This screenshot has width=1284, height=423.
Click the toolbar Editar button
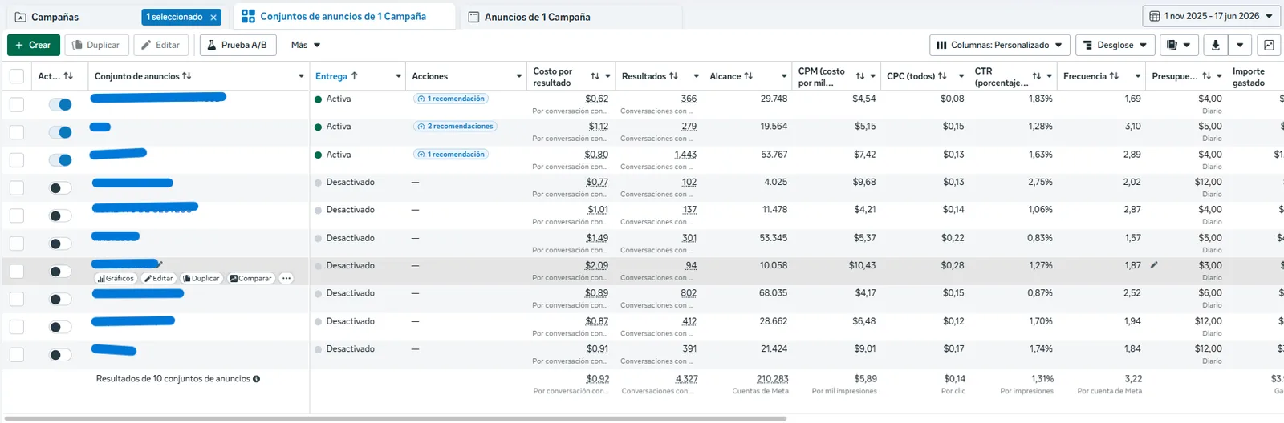click(x=161, y=45)
